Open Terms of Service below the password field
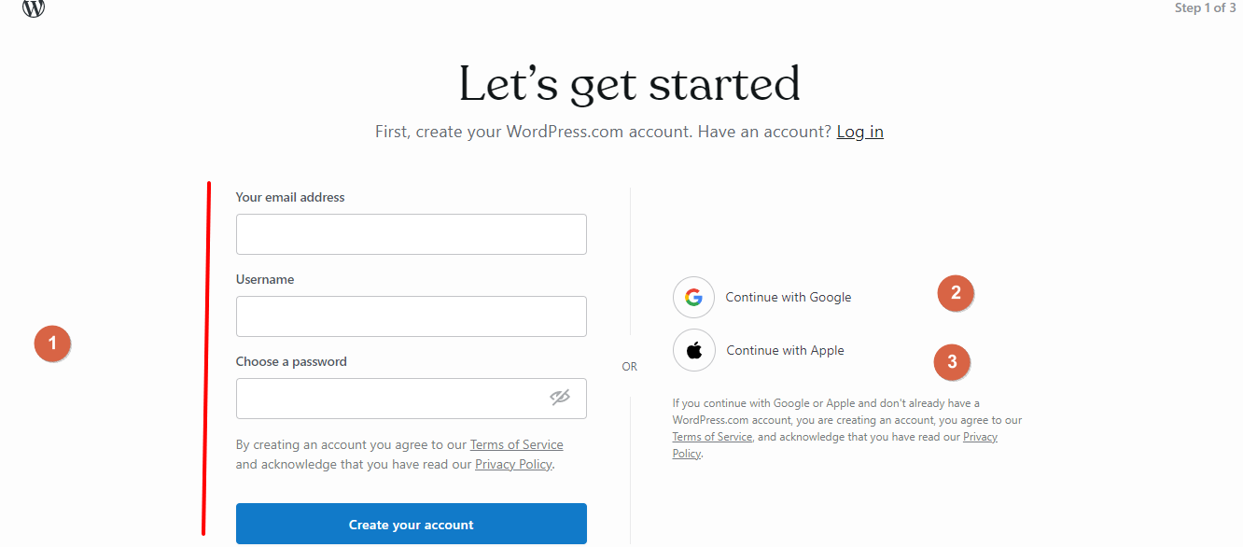Screen dimensions: 1243x547 pos(516,445)
